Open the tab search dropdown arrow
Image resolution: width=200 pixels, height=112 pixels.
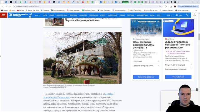[x=2, y=2]
